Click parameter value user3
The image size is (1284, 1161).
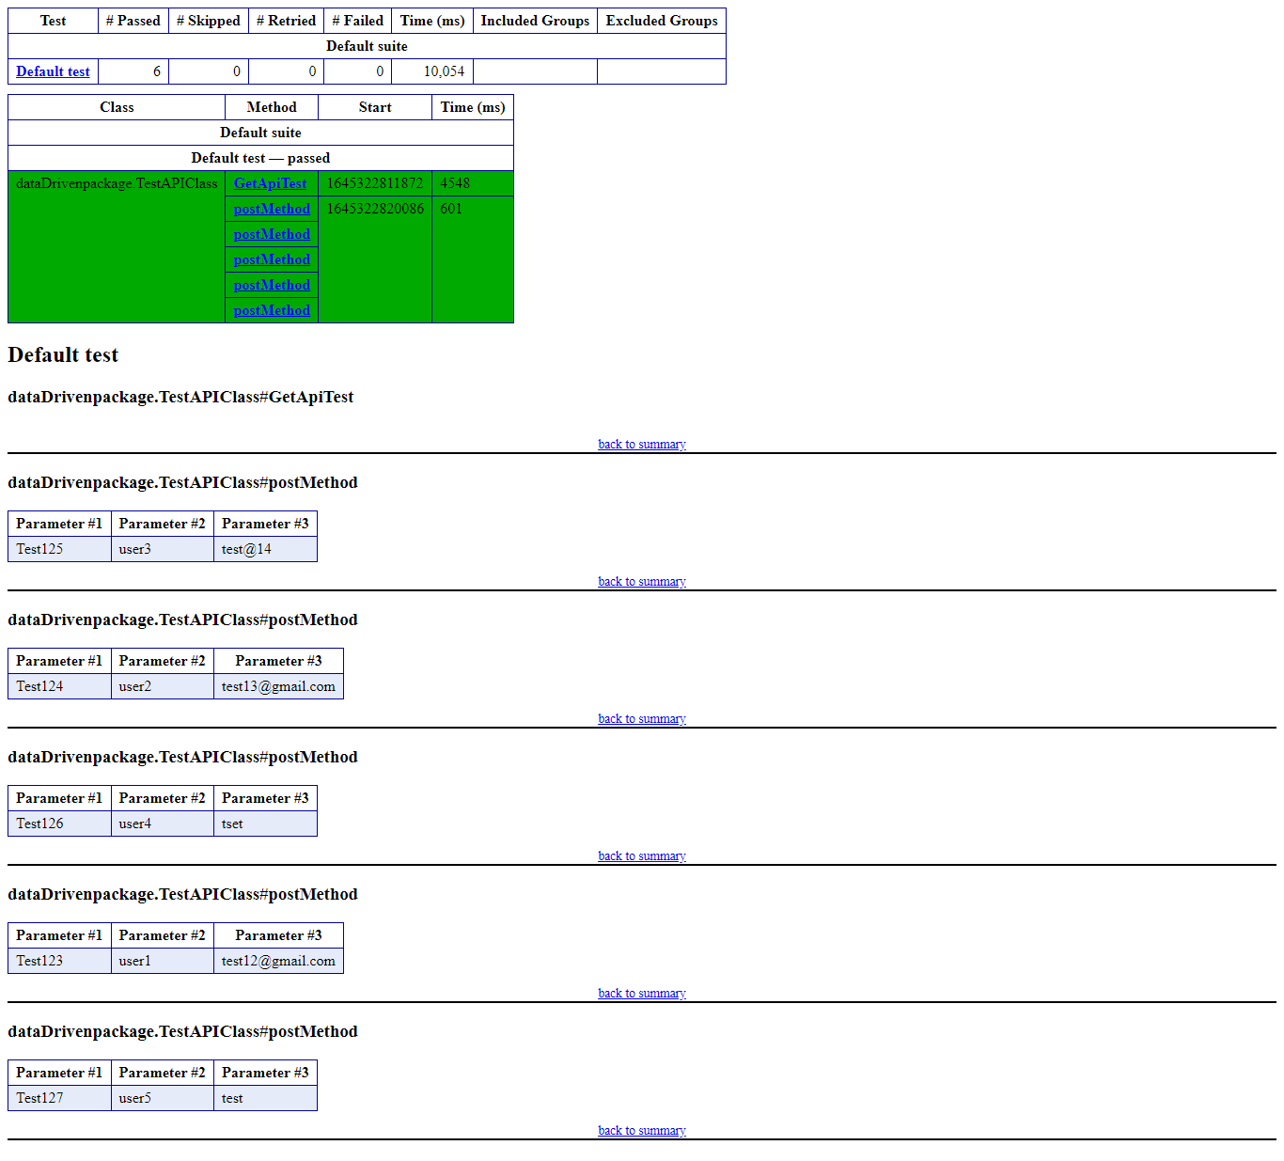coord(135,549)
